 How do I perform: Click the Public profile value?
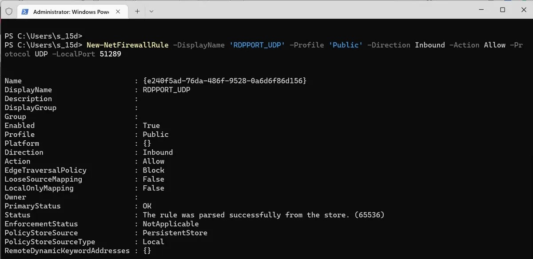[x=155, y=134]
